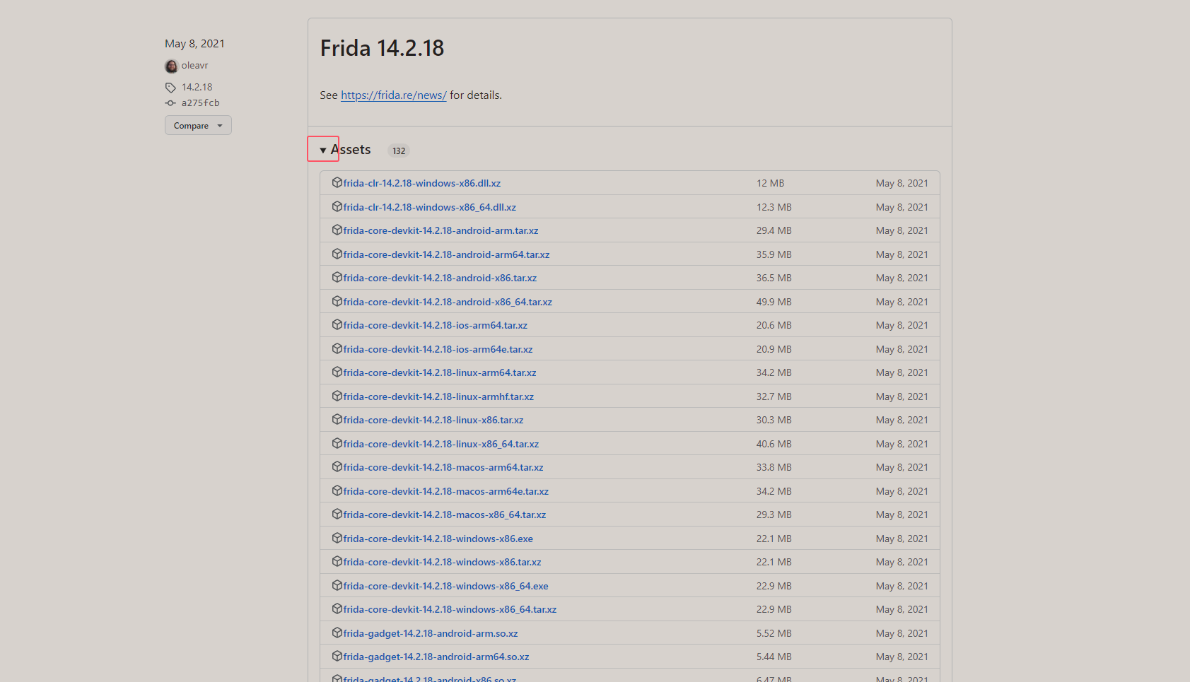Download frida-gadget android-arm.so.xz
1190x682 pixels.
[430, 633]
